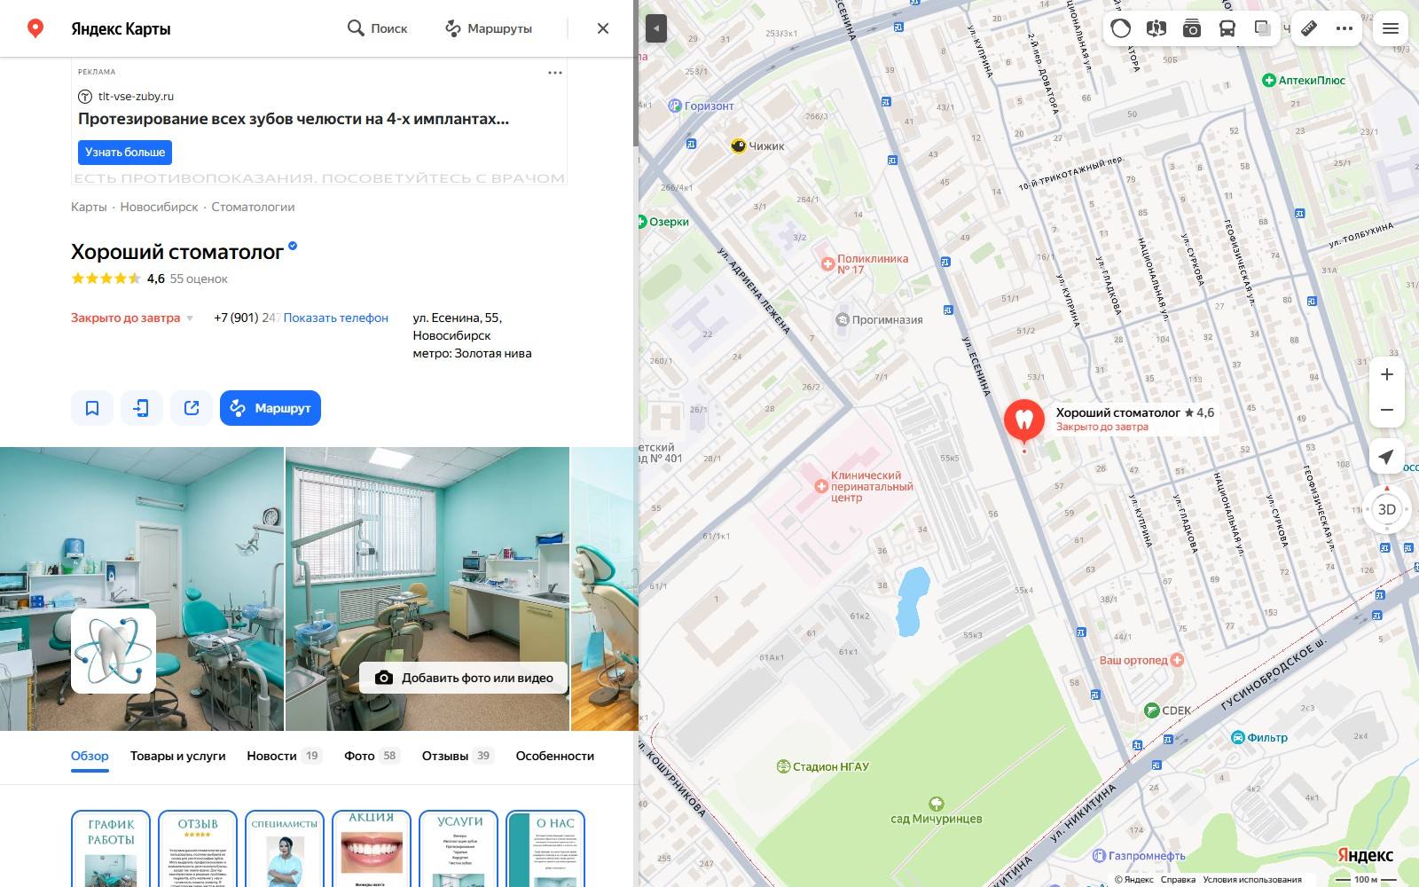Viewport: 1419px width, 887px height.
Task: Select the ruler distance tool
Action: click(x=1309, y=28)
